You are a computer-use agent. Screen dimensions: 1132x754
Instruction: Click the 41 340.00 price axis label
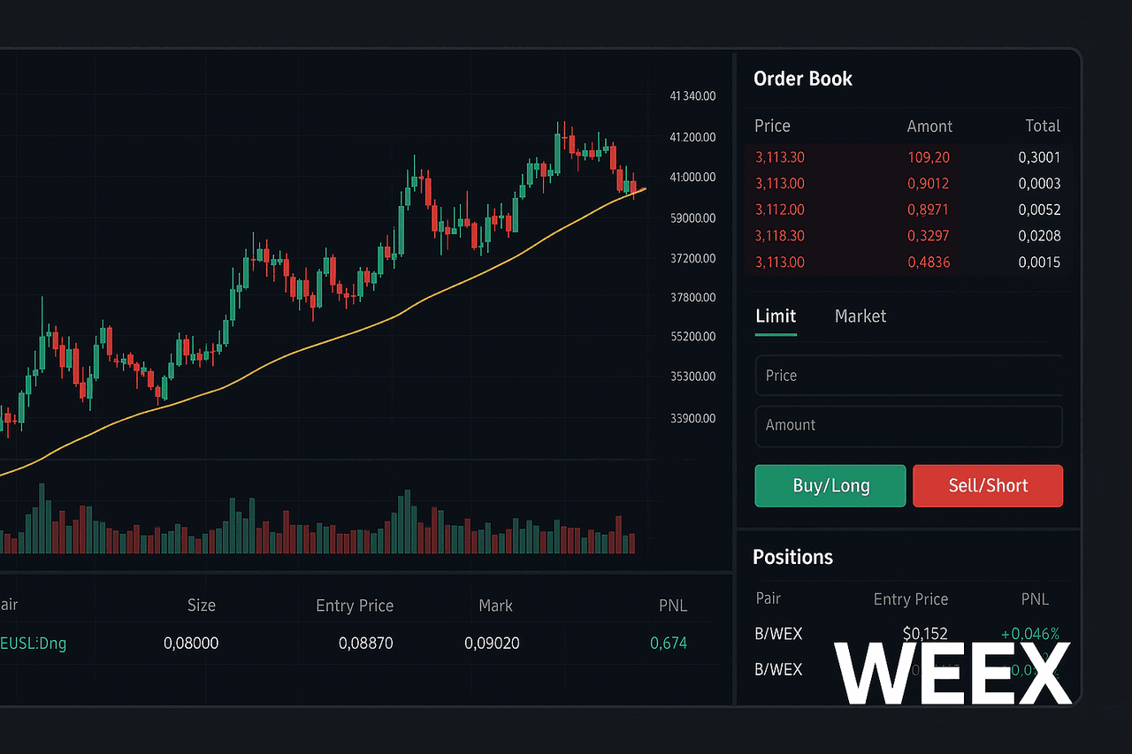[x=692, y=96]
